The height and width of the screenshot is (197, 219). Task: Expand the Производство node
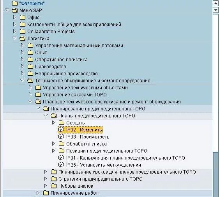click(22, 66)
